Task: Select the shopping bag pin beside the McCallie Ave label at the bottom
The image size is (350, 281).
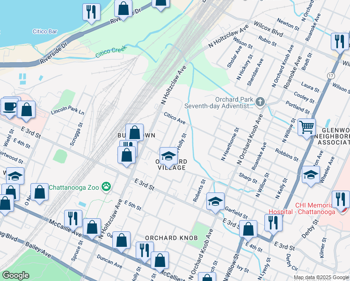Action: (x=160, y=261)
